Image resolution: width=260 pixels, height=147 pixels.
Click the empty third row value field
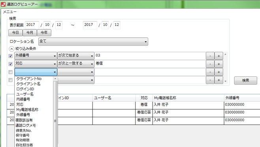coord(150,72)
